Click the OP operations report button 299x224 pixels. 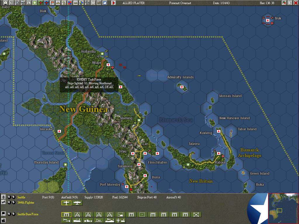pos(93,3)
